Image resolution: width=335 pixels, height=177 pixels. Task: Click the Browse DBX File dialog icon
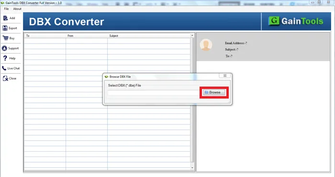tap(106, 77)
